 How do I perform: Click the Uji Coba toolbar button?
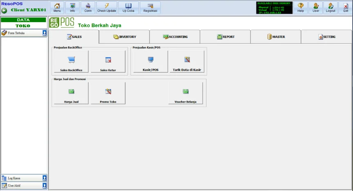point(128,7)
